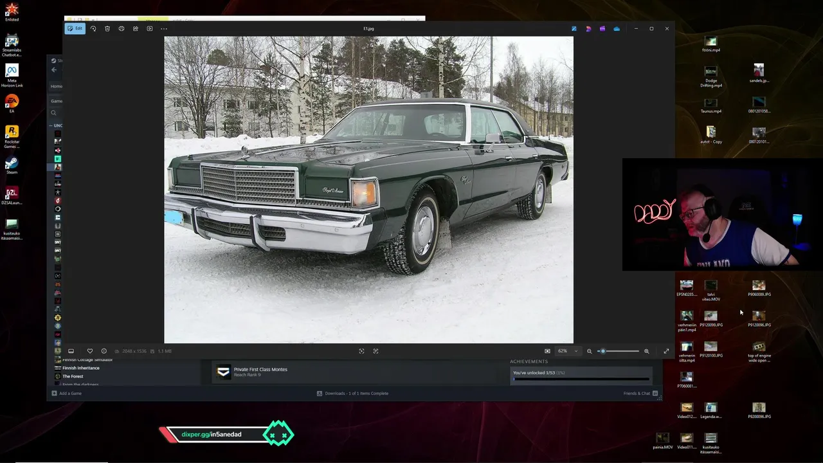Select The Forest in Steam library
The width and height of the screenshot is (823, 463).
pos(73,376)
